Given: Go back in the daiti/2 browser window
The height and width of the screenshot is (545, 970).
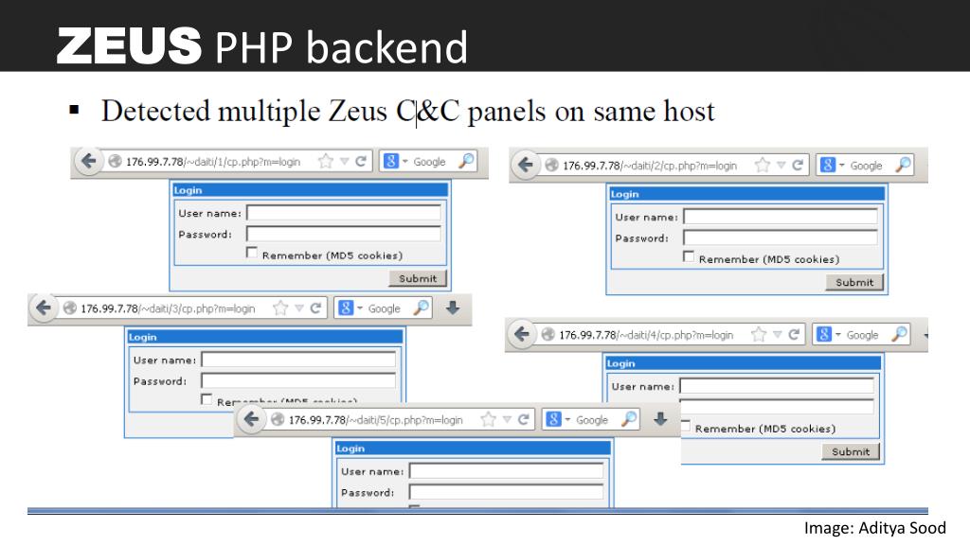Looking at the screenshot, I should coord(525,165).
